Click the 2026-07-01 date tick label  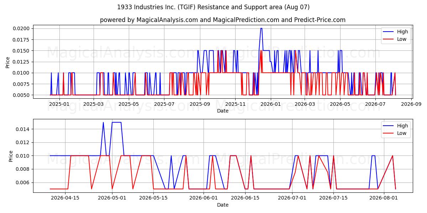point(292,198)
